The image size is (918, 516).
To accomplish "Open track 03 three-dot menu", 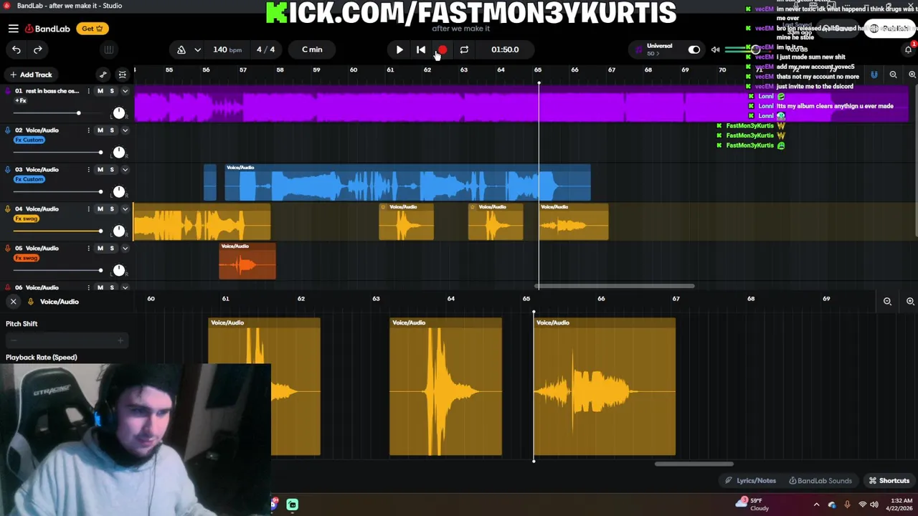I will [x=88, y=170].
